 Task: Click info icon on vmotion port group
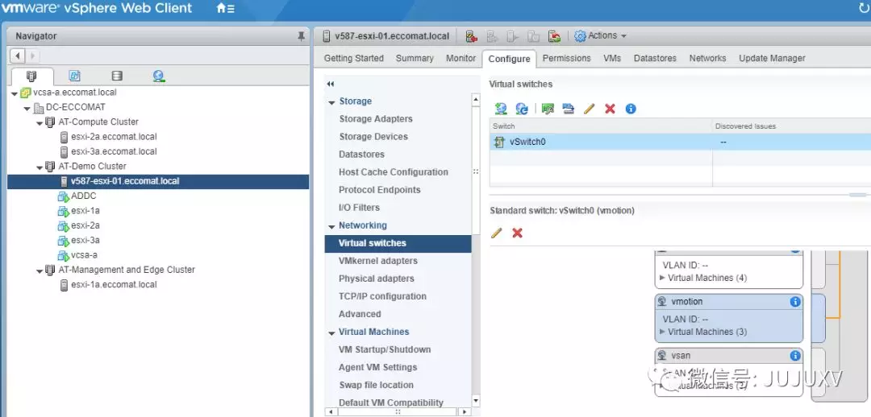tap(795, 302)
